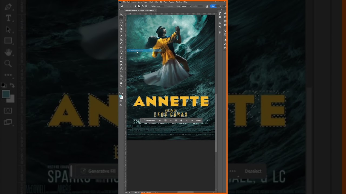The height and width of the screenshot is (194, 346).
Task: Select the Move tool
Action: [121, 14]
